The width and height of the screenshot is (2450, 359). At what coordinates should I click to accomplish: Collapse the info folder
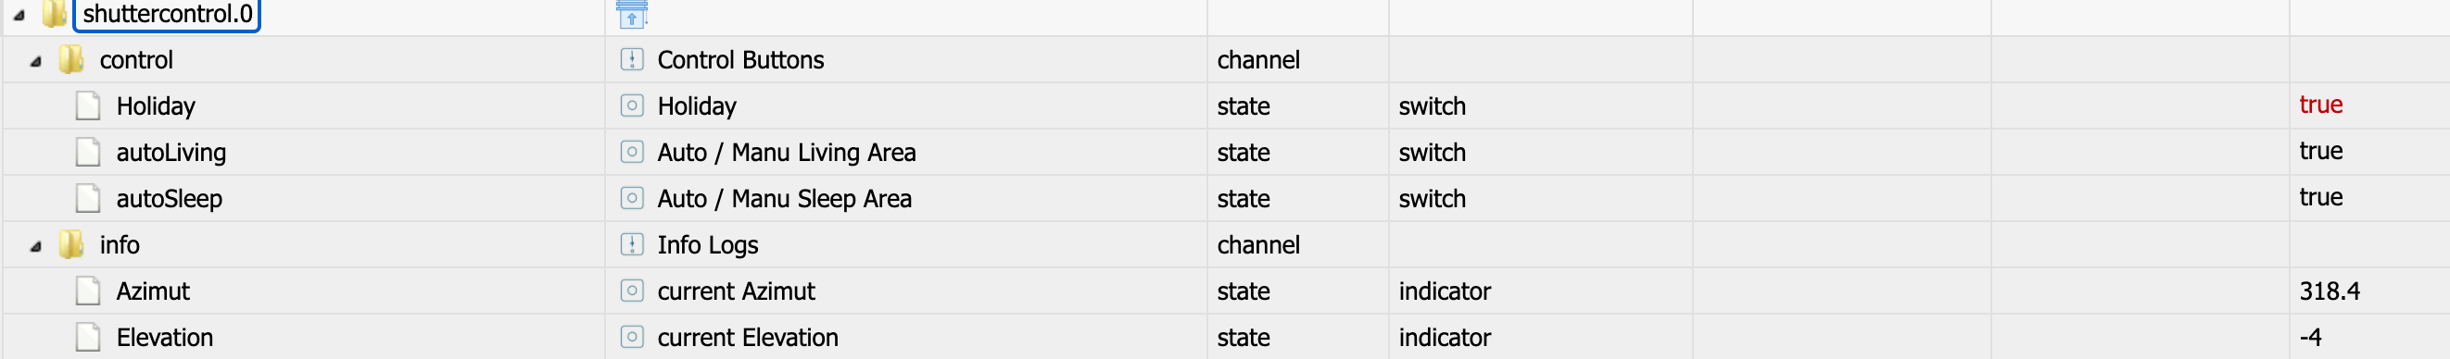35,247
